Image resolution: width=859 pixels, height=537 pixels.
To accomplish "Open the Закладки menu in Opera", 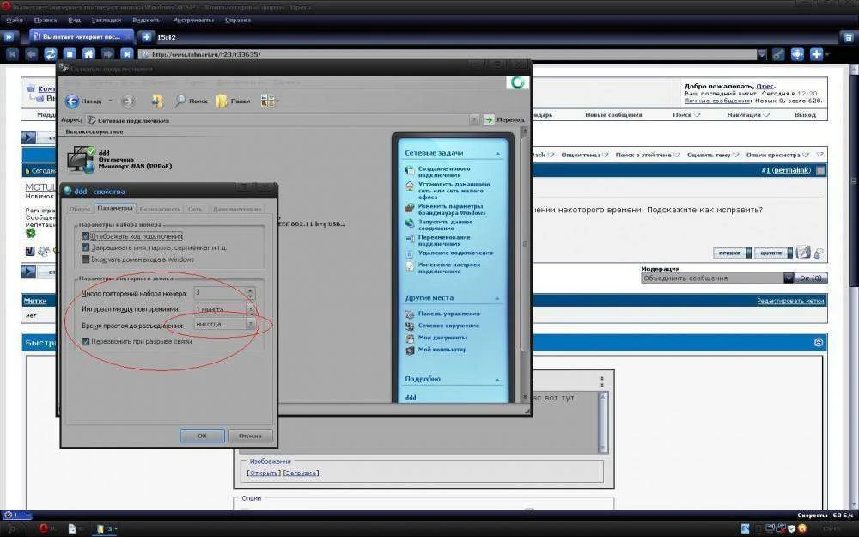I will click(x=107, y=20).
